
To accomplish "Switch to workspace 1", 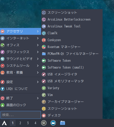I will pos(13,123).
